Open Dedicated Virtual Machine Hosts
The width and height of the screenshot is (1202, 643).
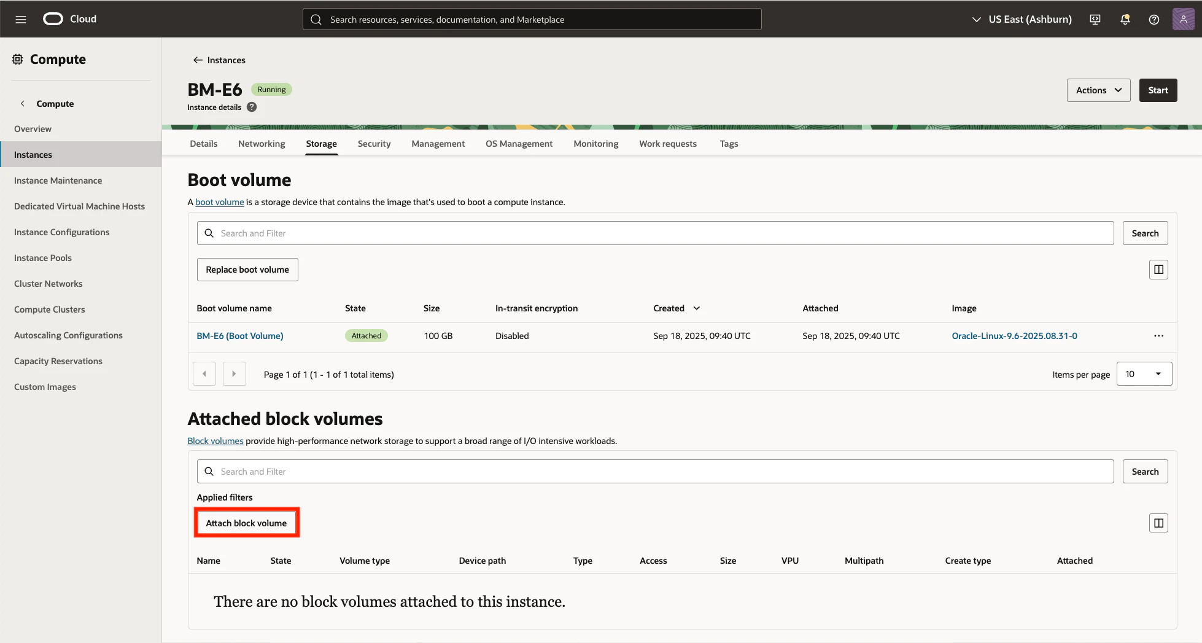coord(81,206)
